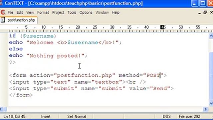Open the Window menu
Screen dimensions: 213x120
[102, 13]
